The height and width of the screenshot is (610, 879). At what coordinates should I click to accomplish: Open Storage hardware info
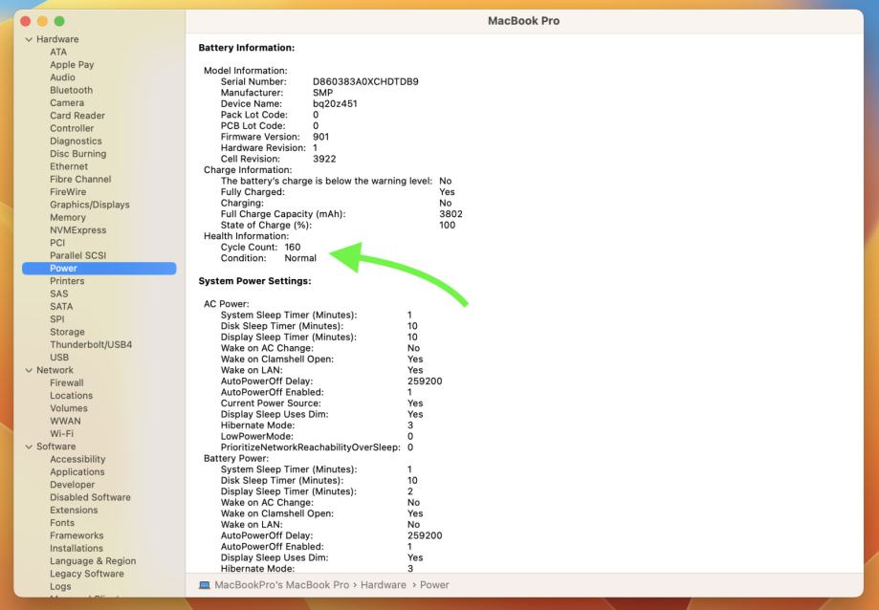coord(67,332)
